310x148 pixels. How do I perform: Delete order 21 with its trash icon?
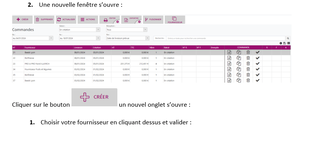[248, 52]
